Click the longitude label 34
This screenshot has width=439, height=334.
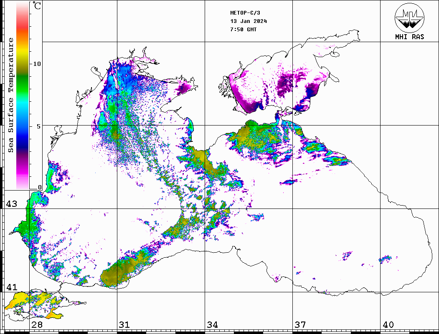tap(212, 325)
